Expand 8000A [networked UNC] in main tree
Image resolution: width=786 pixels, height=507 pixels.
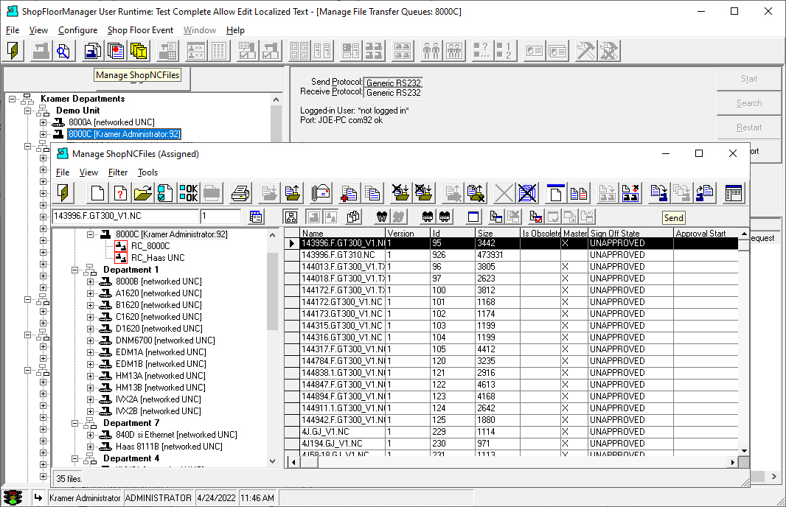(x=43, y=122)
